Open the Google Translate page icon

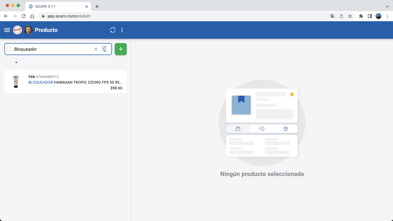[332, 16]
